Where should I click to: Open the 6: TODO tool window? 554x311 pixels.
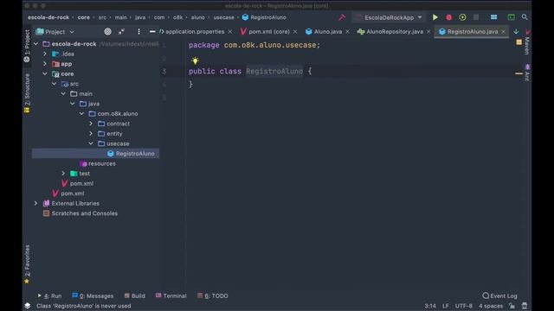[x=213, y=295]
